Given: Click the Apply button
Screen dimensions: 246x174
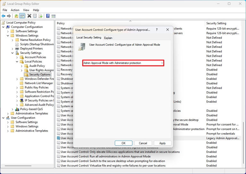Looking at the screenshot, I should 162,143.
